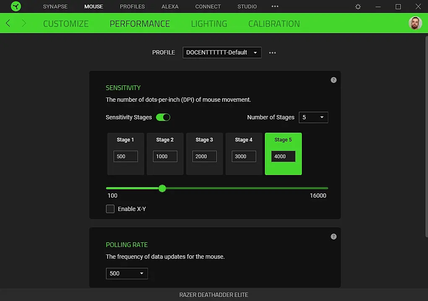
Task: Click the Razer Synapse logo icon
Action: pyautogui.click(x=16, y=6)
